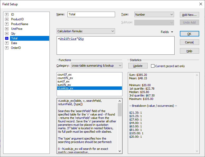Open the Fields dropdown menu arrow

[172, 32]
